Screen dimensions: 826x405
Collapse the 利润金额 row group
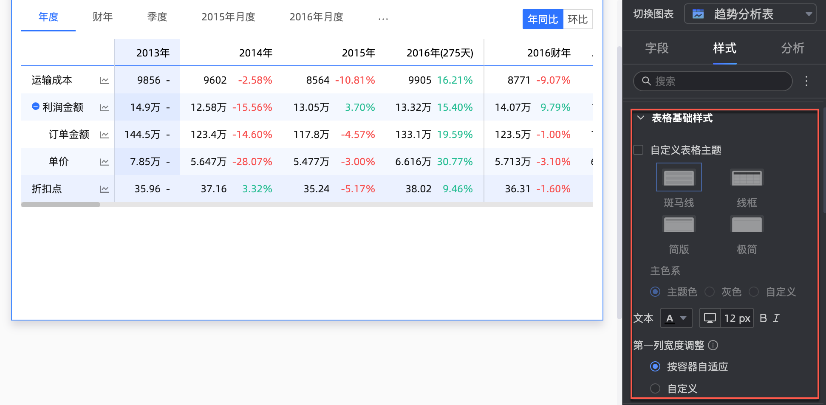click(x=36, y=106)
